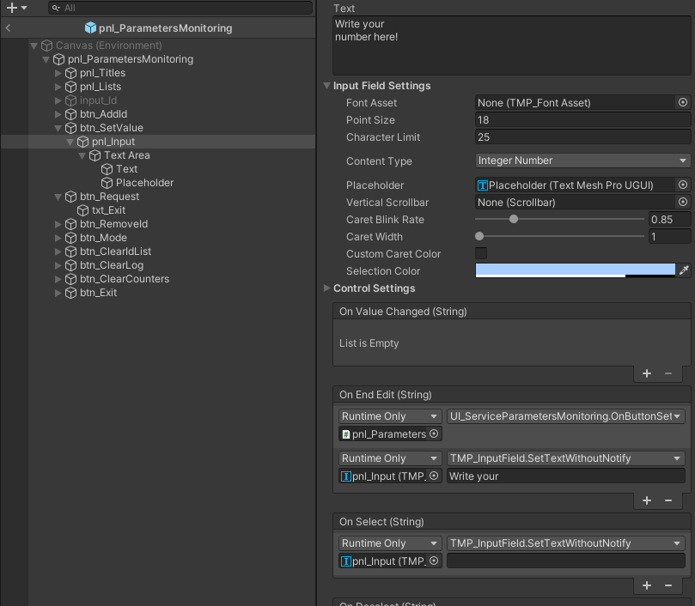The width and height of the screenshot is (695, 606).
Task: Expand the Control Settings section
Action: click(x=327, y=288)
